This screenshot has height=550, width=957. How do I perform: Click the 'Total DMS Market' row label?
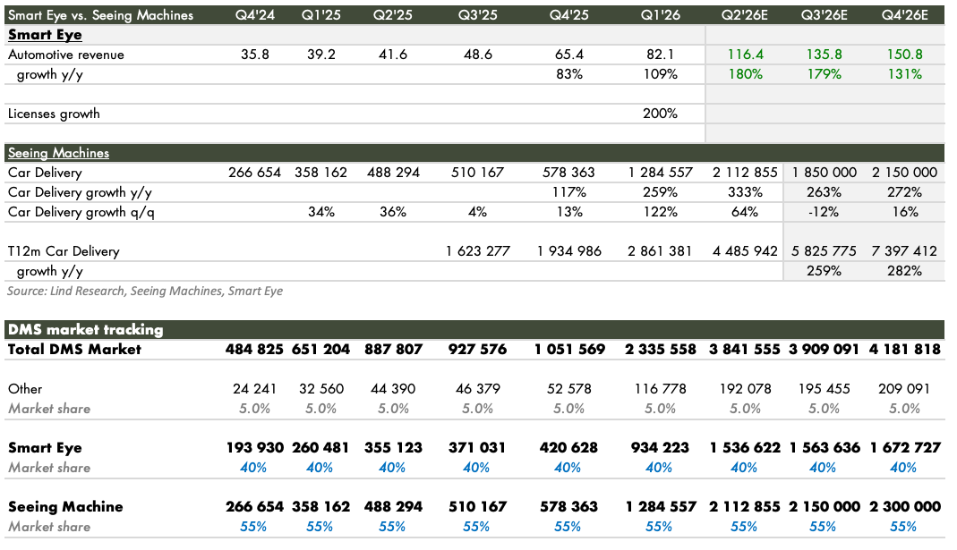[x=74, y=350]
